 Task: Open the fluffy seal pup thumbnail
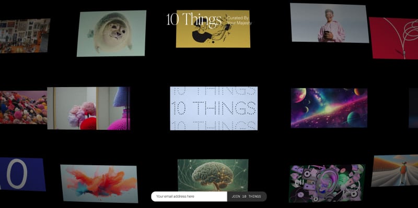pyautogui.click(x=111, y=33)
